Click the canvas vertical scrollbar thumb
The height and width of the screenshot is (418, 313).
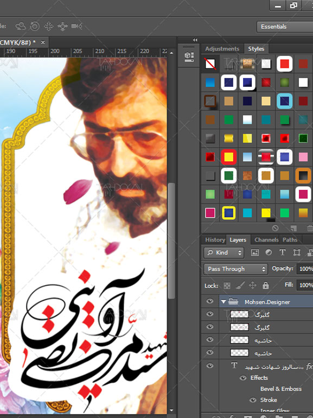pyautogui.click(x=171, y=240)
